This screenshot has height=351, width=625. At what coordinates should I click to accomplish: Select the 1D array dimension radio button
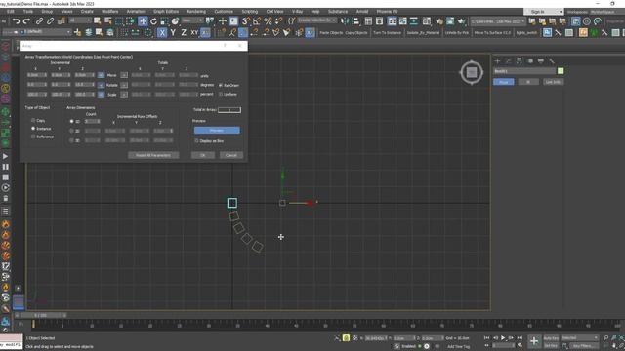click(x=71, y=121)
